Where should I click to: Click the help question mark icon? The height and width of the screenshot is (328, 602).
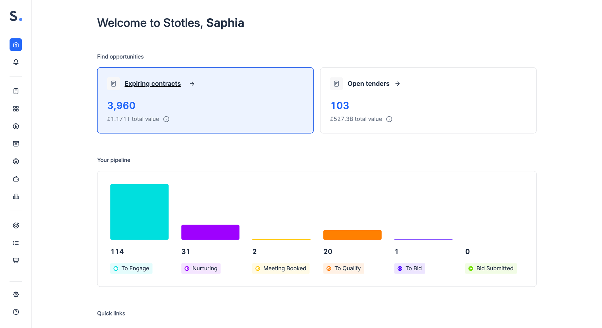(16, 312)
